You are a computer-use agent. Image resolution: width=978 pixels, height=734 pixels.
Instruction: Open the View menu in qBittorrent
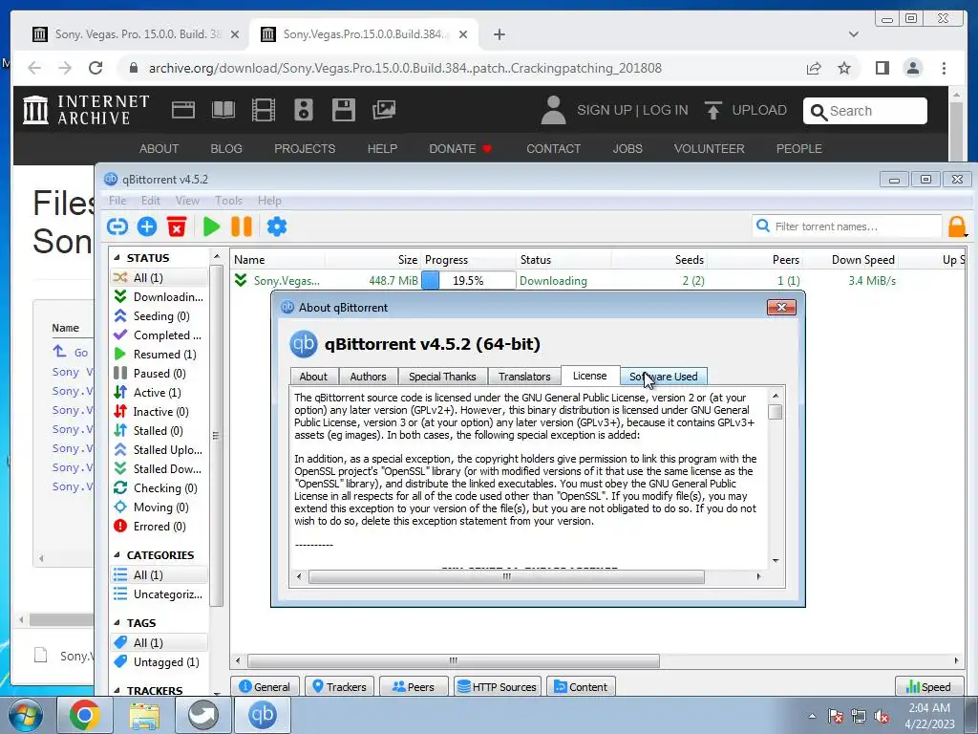point(187,201)
